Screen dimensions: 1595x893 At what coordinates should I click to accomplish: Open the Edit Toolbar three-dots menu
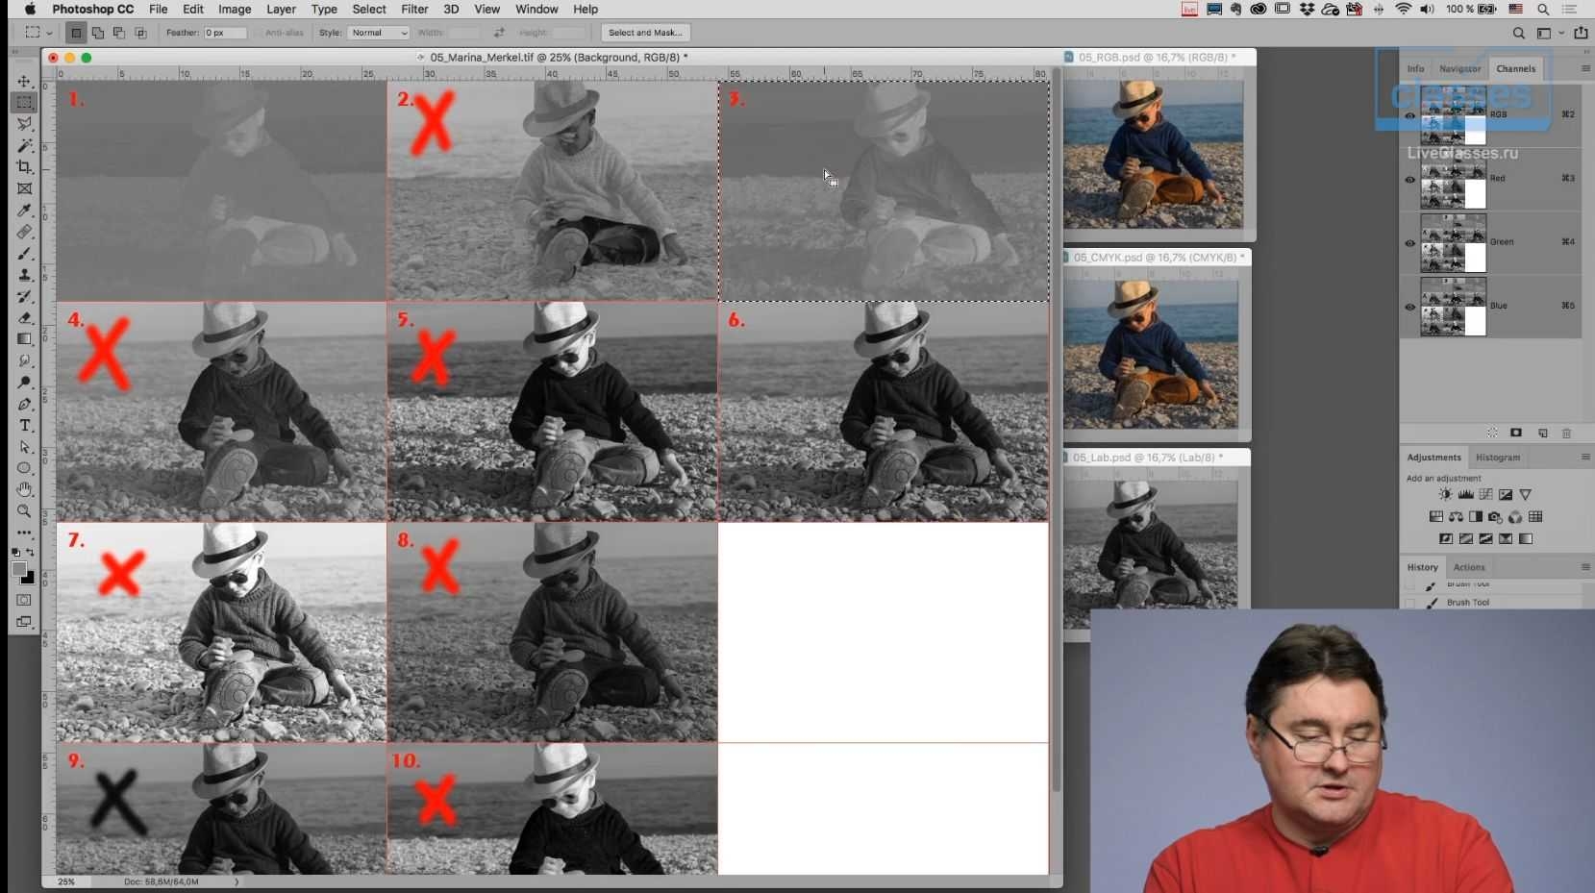click(25, 533)
